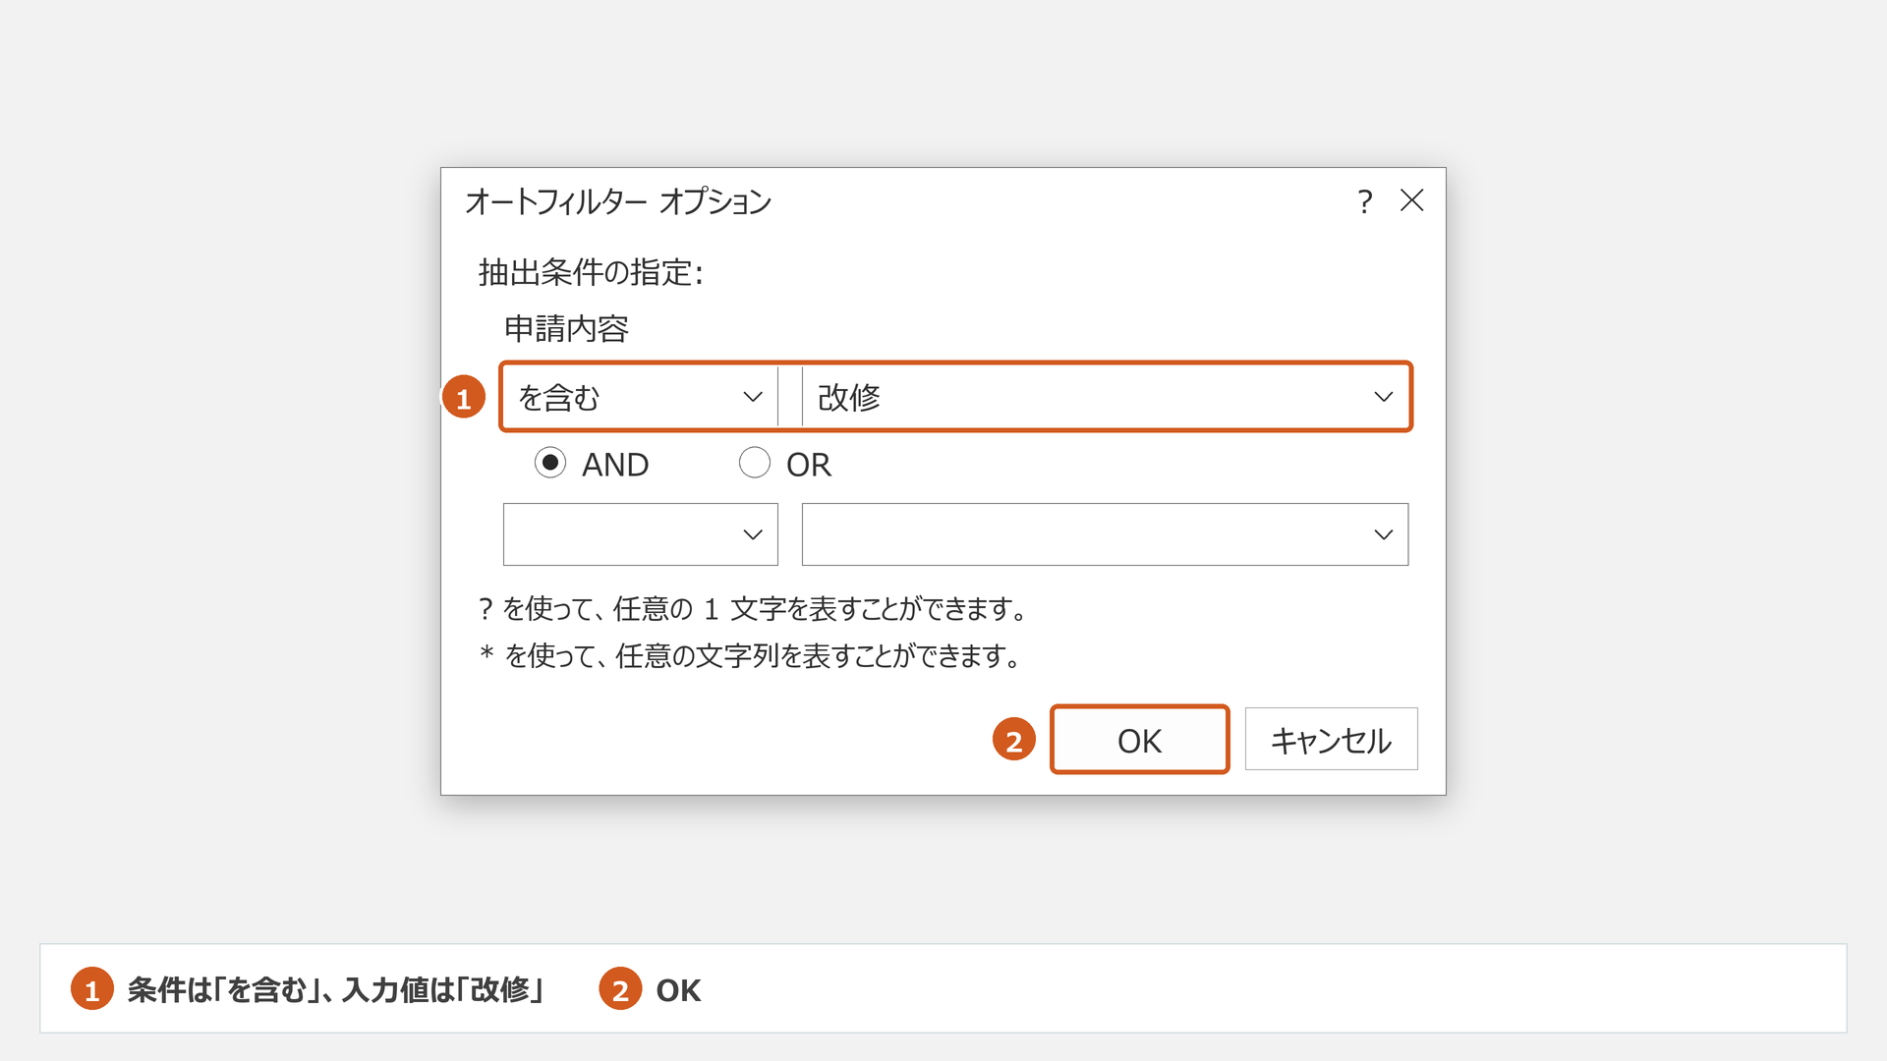The height and width of the screenshot is (1061, 1887).
Task: Click the hint about ? for one character
Action: click(753, 609)
